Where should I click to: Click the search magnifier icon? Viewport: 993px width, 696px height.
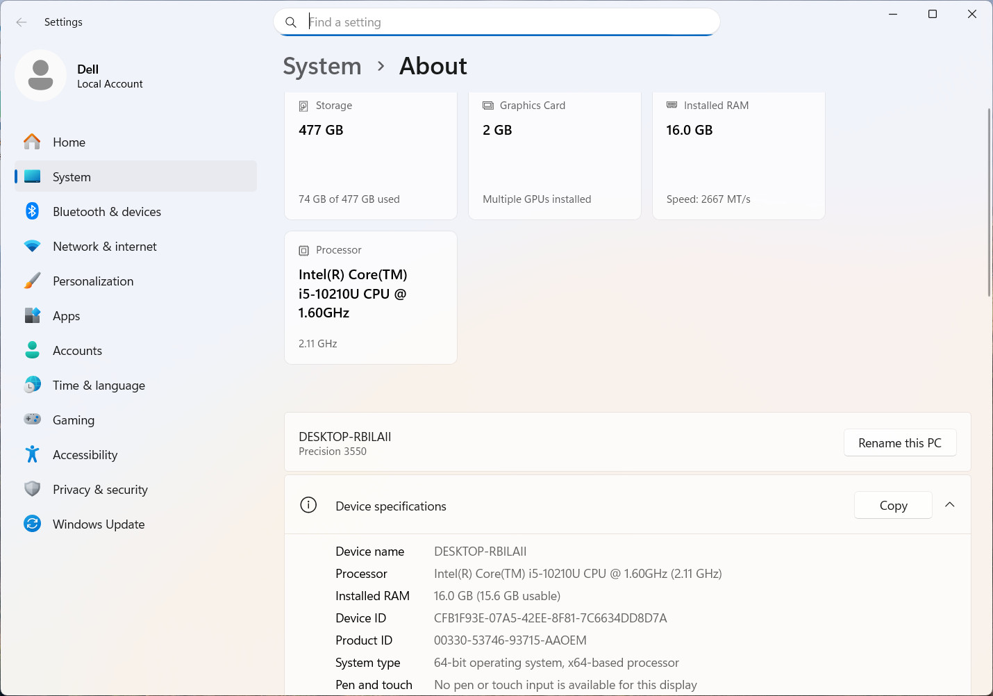click(291, 22)
